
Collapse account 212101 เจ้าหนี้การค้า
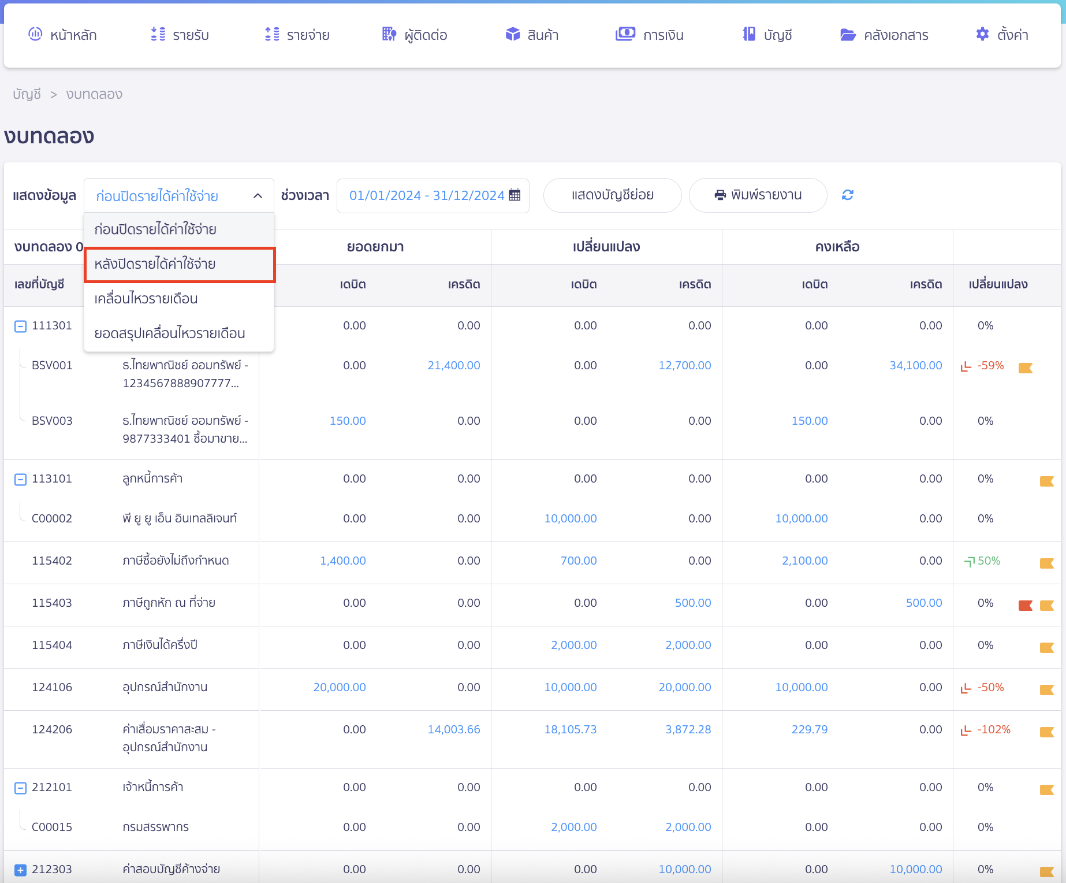pos(21,787)
